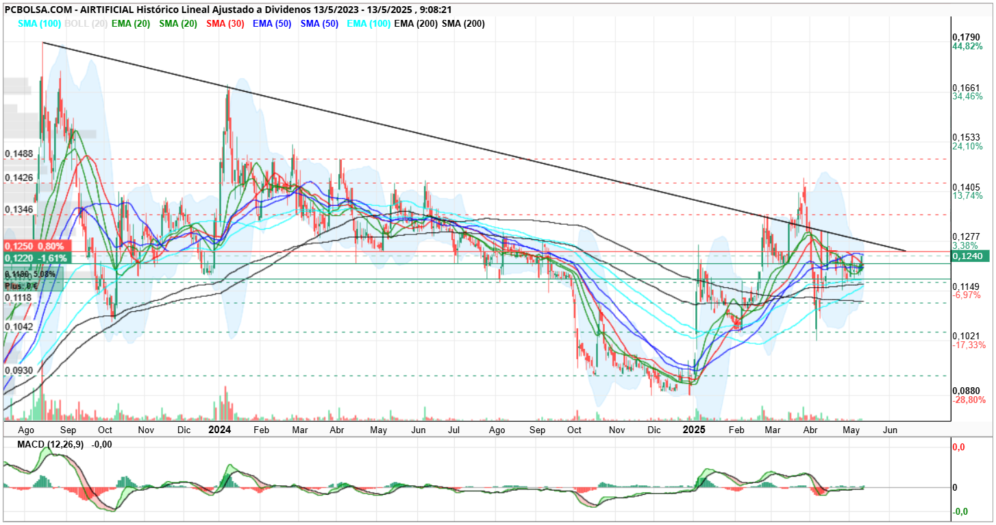Image resolution: width=996 pixels, height=525 pixels.
Task: Click the 0,1021 price axis value
Action: tap(967, 336)
